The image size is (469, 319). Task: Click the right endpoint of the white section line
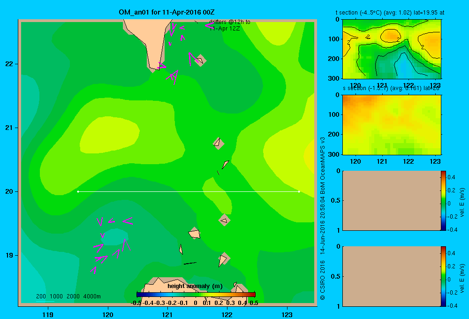point(299,191)
